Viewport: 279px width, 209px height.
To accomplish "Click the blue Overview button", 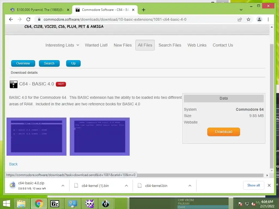I will click(23, 63).
